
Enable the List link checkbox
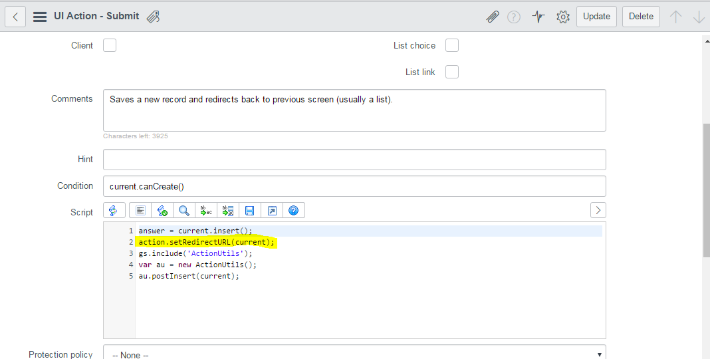pyautogui.click(x=452, y=72)
